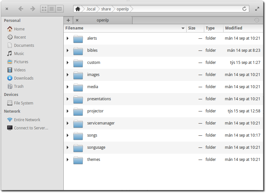The height and width of the screenshot is (193, 266).
Task: Navigate to share in breadcrumb
Action: coord(106,9)
